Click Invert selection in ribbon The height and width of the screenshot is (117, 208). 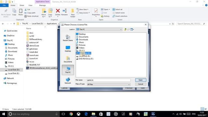[x=120, y=16]
